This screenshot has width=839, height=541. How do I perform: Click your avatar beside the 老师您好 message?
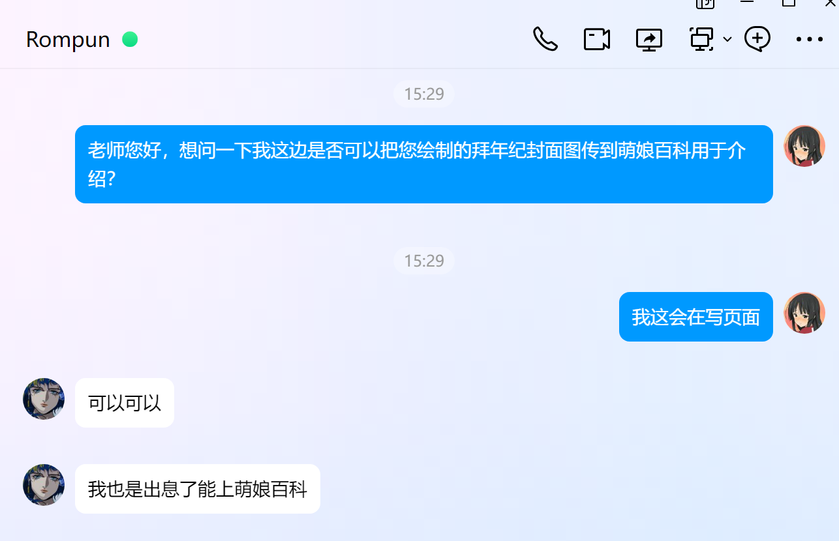point(804,146)
